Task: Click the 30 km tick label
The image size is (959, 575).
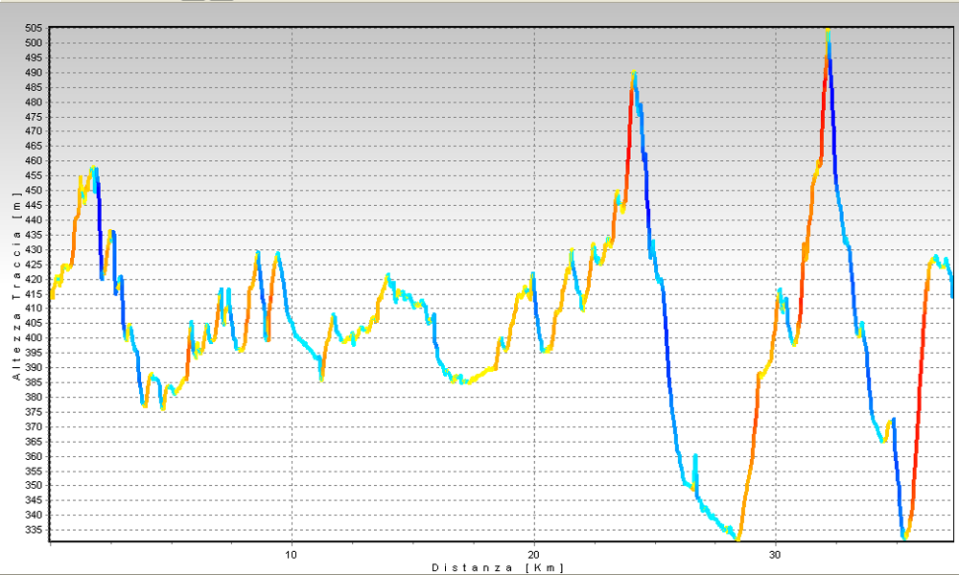Action: [775, 555]
